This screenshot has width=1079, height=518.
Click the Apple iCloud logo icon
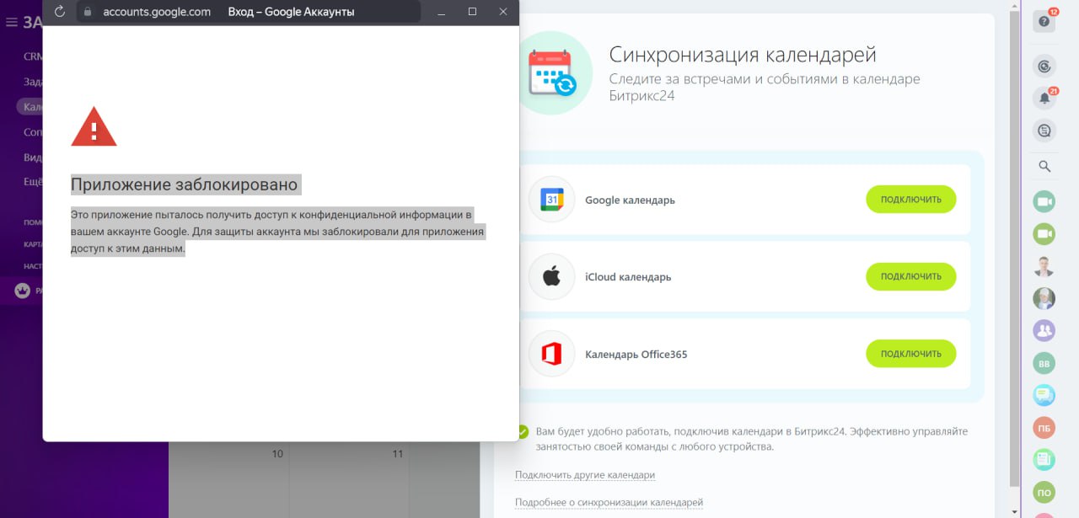pyautogui.click(x=552, y=276)
